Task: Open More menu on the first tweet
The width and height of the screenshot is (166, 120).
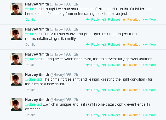Action: (x=149, y=20)
